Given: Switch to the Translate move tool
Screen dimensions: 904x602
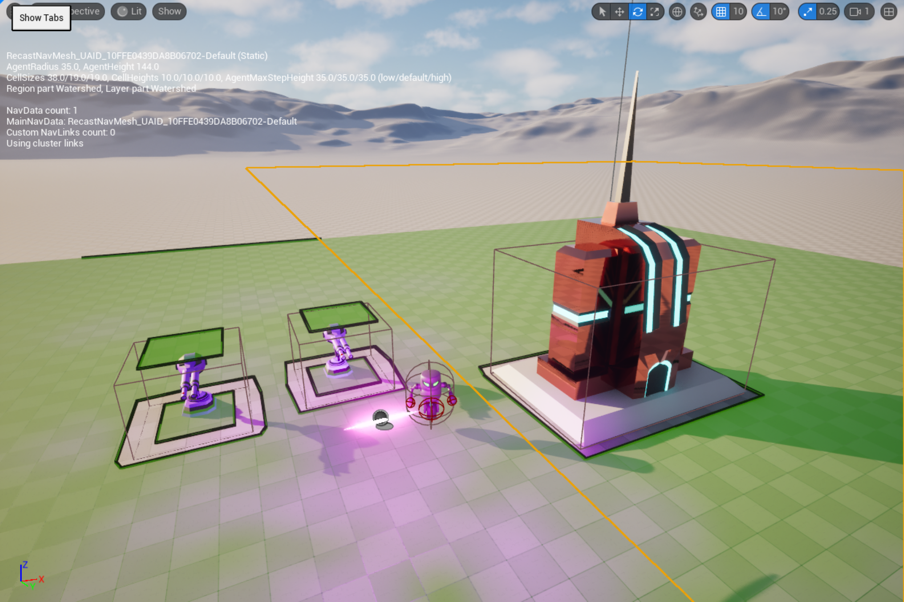Looking at the screenshot, I should click(x=620, y=12).
